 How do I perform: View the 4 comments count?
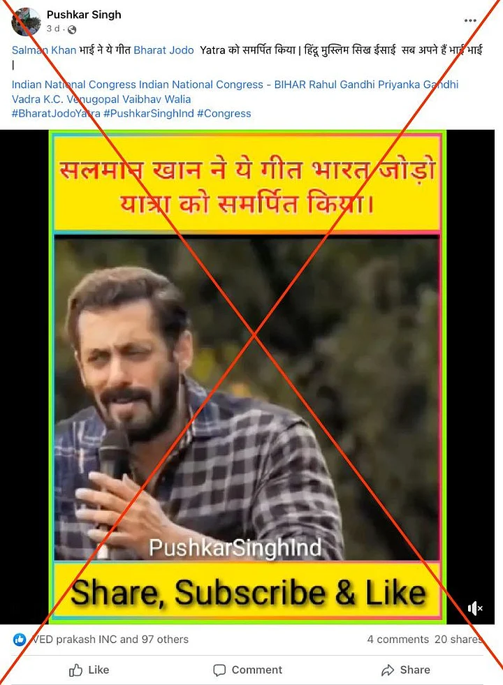(x=398, y=640)
